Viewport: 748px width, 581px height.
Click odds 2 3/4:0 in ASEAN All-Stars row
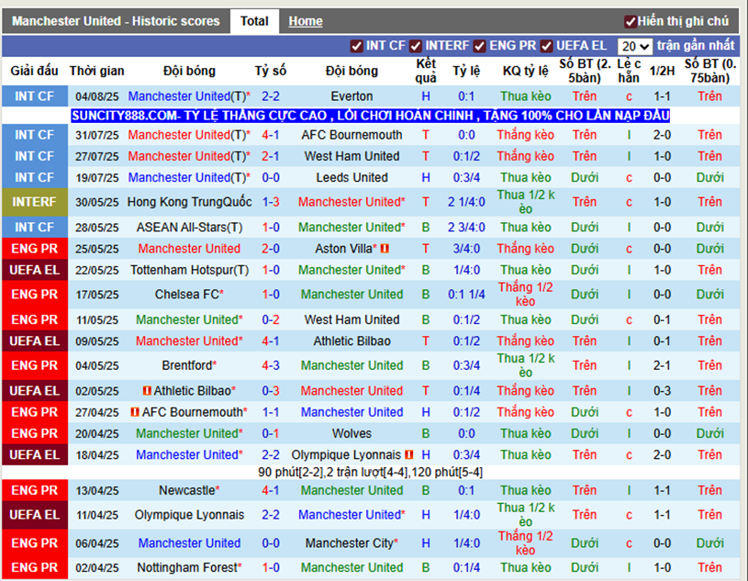click(x=466, y=227)
